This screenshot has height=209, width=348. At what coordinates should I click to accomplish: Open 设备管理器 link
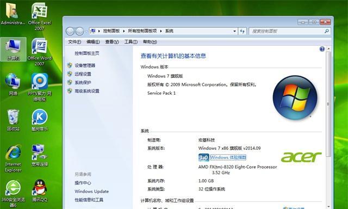(x=85, y=65)
